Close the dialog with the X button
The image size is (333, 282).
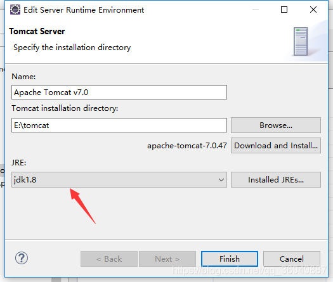pos(313,10)
